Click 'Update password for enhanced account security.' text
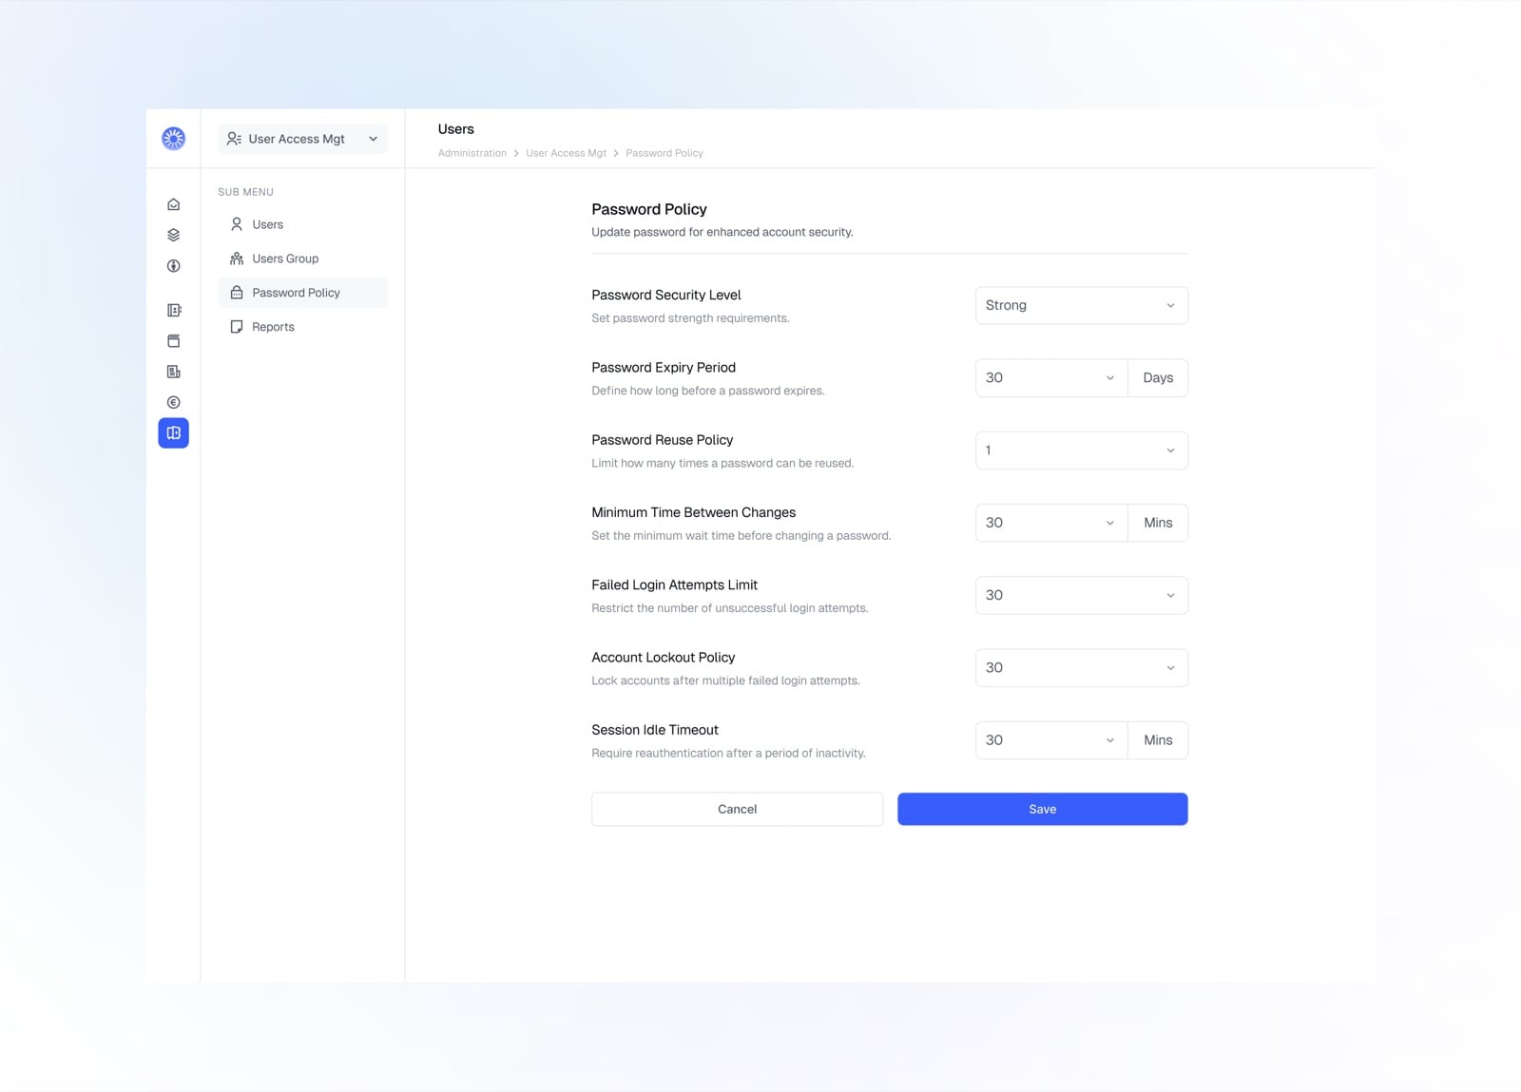This screenshot has height=1092, width=1521. tap(722, 232)
